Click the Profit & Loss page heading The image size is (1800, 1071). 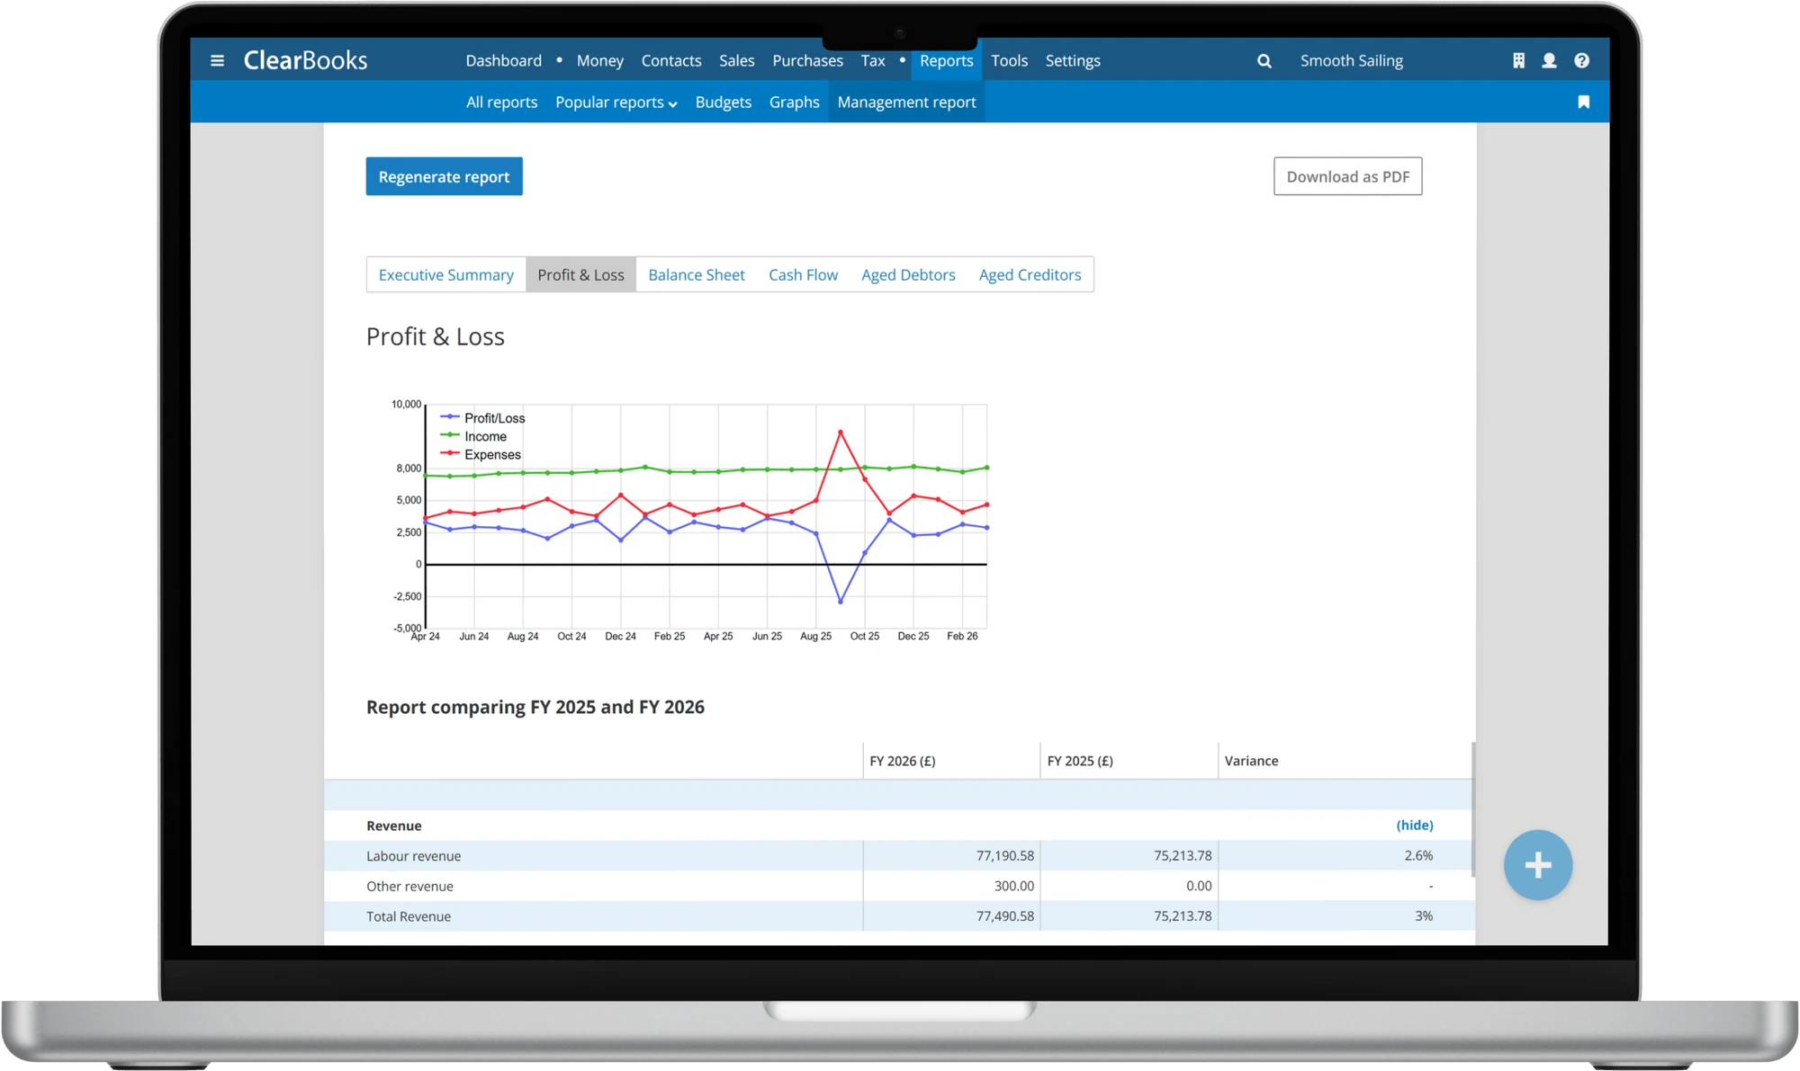click(x=435, y=336)
